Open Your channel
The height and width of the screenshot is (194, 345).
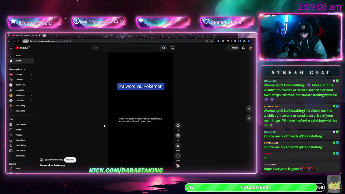pyautogui.click(x=21, y=124)
